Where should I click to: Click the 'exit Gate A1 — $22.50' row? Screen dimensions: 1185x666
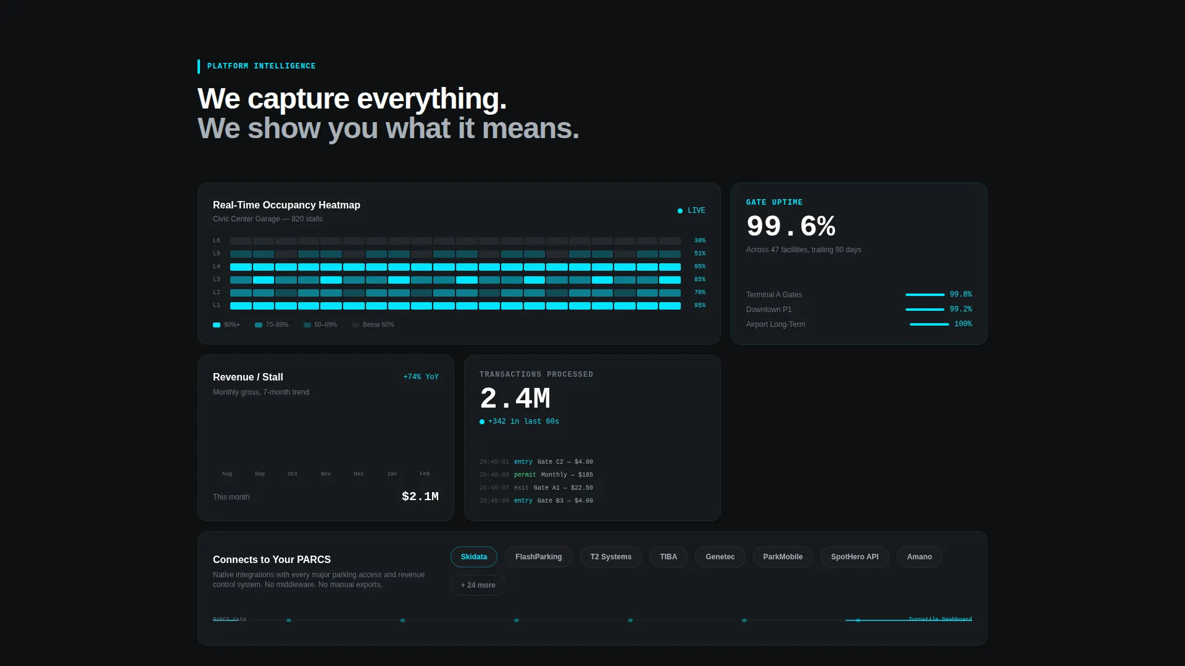coord(536,488)
